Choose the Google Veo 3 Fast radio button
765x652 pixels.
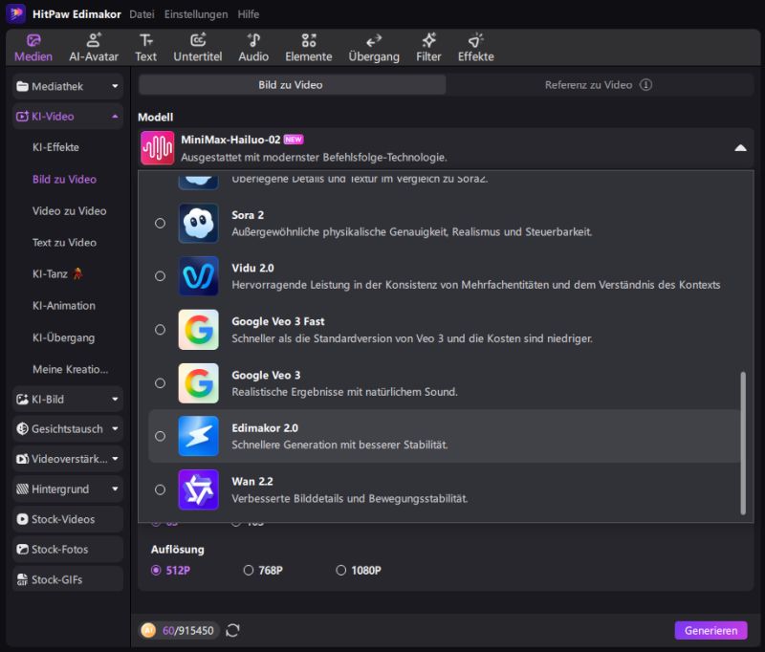[160, 330]
